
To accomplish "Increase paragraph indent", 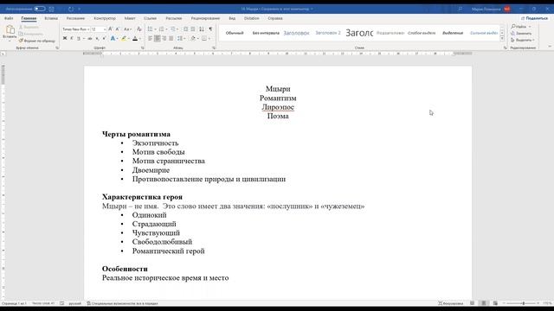I will tap(193, 29).
